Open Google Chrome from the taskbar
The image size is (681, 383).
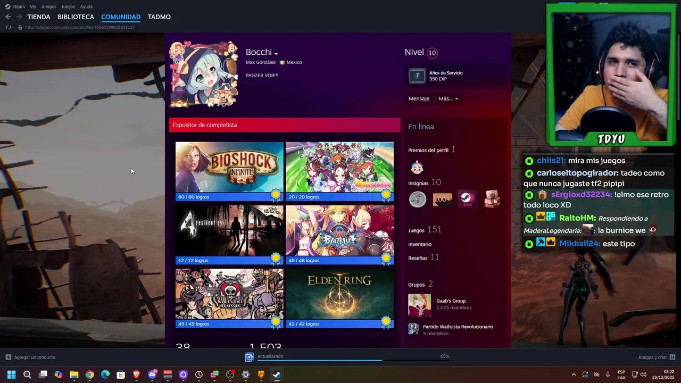pyautogui.click(x=89, y=374)
